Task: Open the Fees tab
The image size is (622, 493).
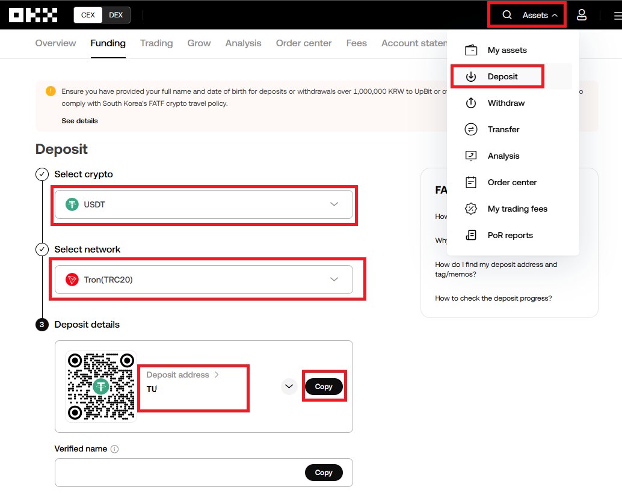Action: (357, 43)
